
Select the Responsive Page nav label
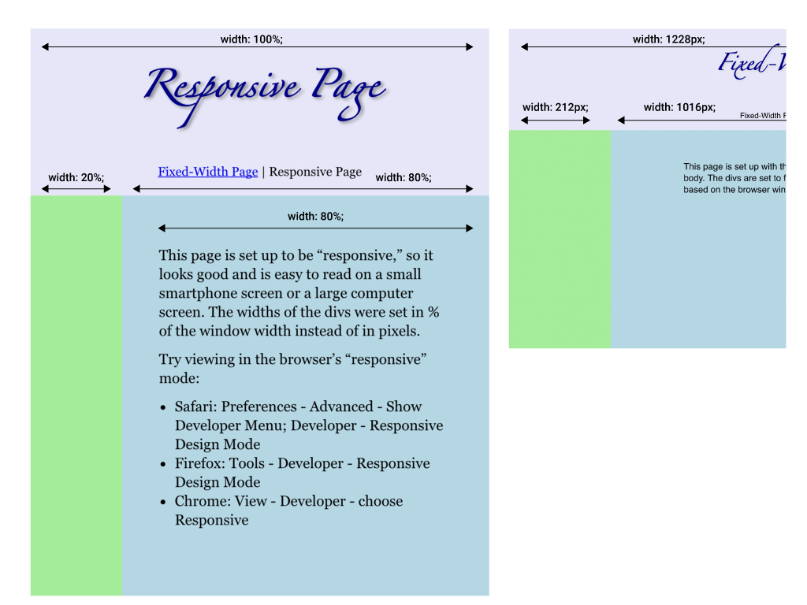click(x=315, y=171)
